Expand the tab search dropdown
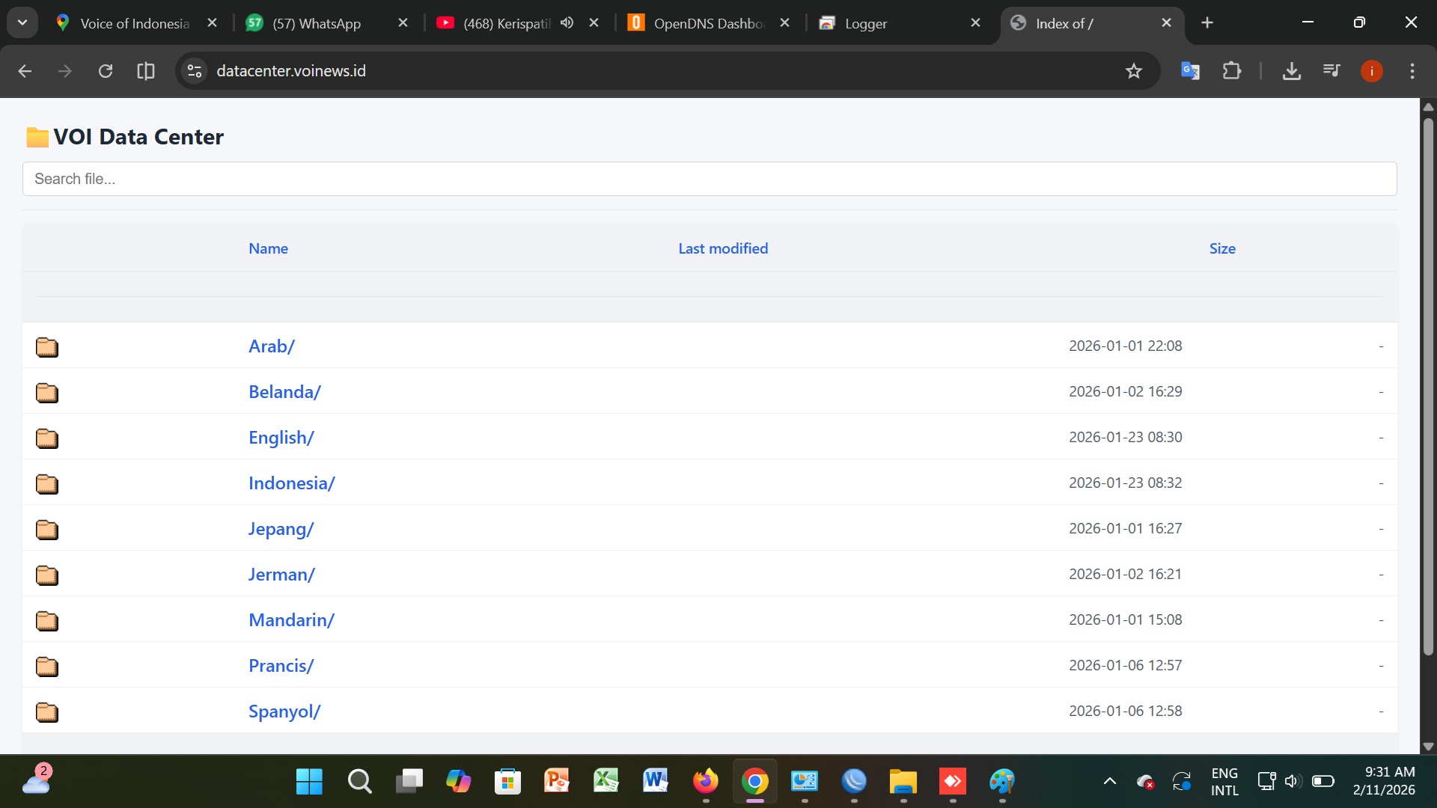Viewport: 1437px width, 808px height. [22, 23]
